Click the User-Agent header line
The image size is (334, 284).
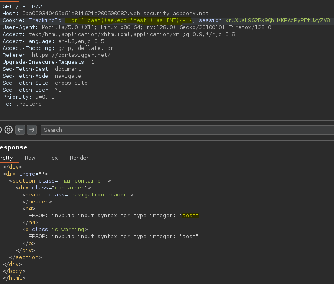137,27
